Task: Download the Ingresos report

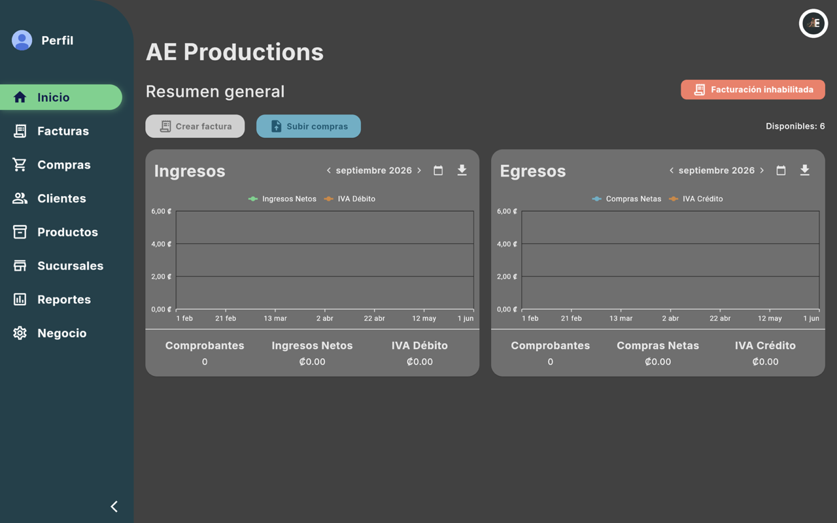Action: point(462,171)
